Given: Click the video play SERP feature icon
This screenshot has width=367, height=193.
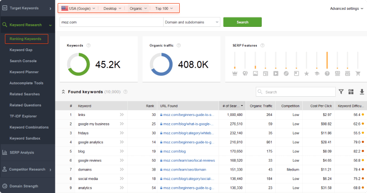Looking at the screenshot, I should pyautogui.click(x=276, y=73).
